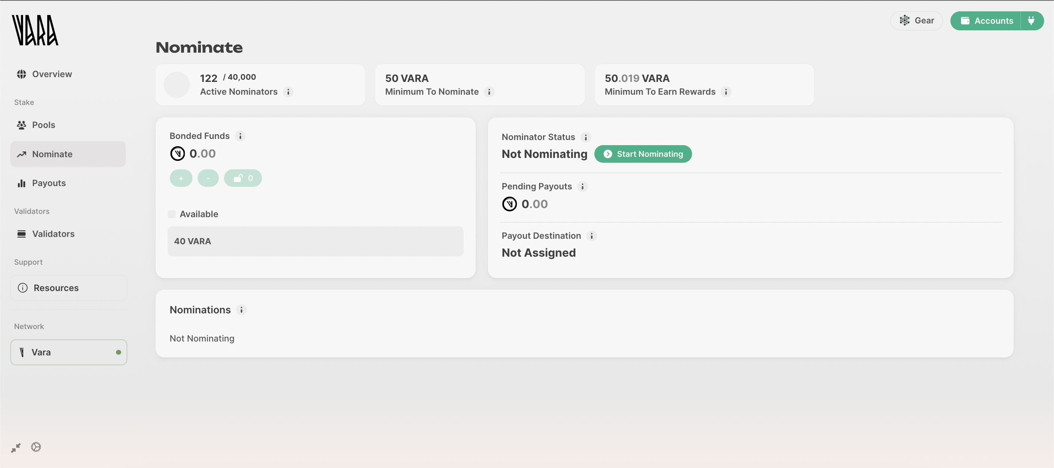Click the Nominations info icon
Image resolution: width=1054 pixels, height=468 pixels.
pos(242,310)
